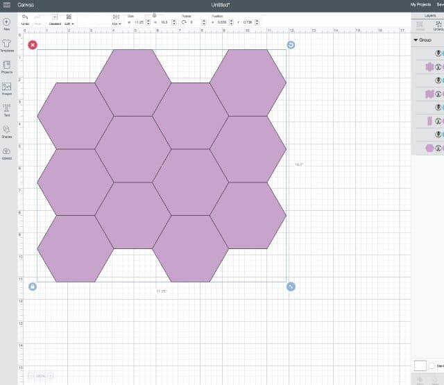Click the cut icon on first honeycomb layer
This screenshot has width=444, height=385.
coord(438,67)
